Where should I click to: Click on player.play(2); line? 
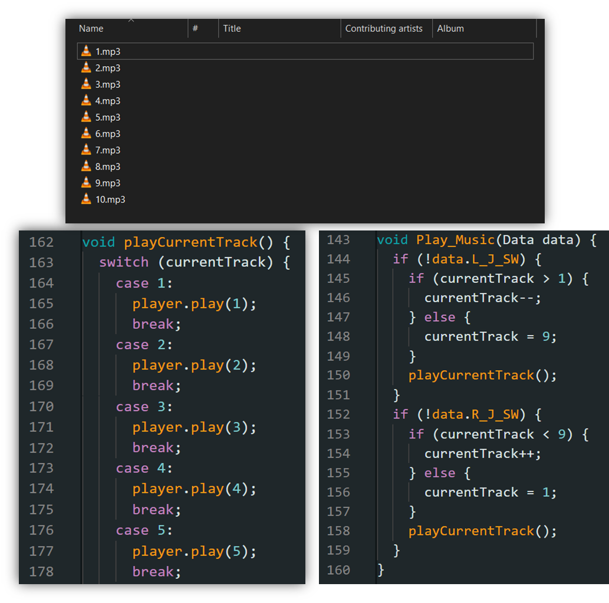coord(194,365)
